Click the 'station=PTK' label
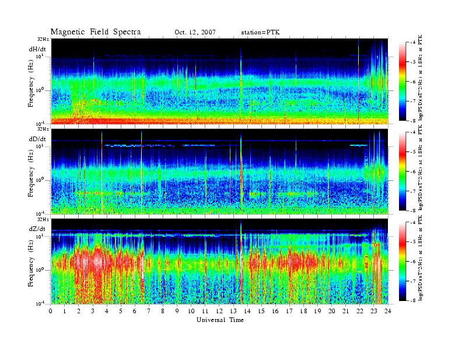 coord(261,33)
